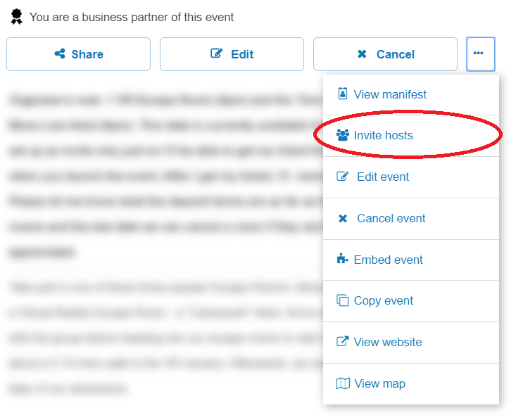Click the View website external link icon
The image size is (516, 420).
pos(343,342)
